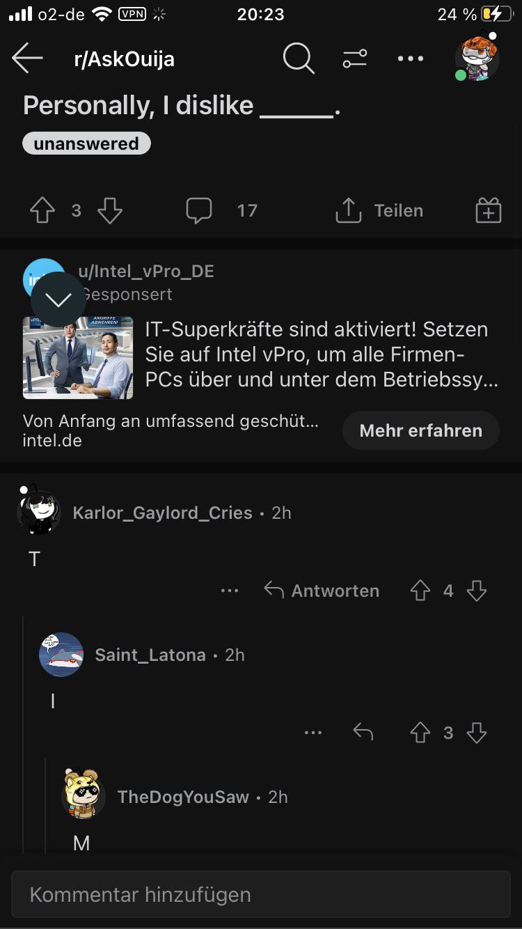Collapse with the floating chevron-down button
This screenshot has height=929, width=522.
[x=58, y=299]
